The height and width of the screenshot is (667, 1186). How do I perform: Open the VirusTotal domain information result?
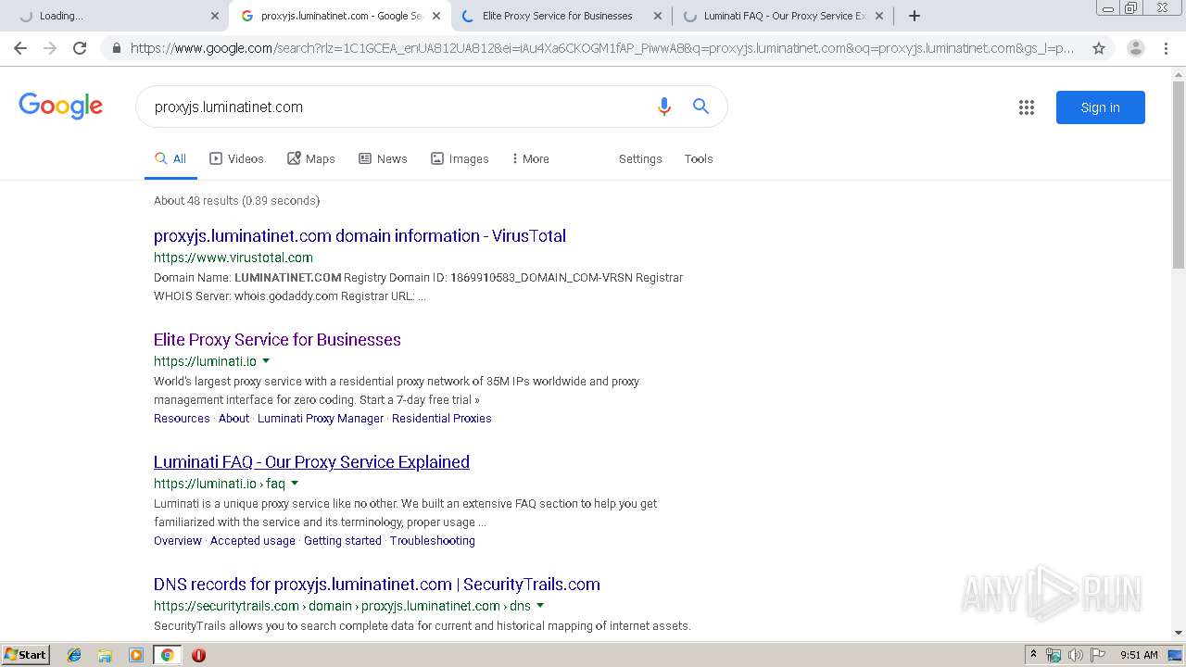tap(360, 235)
